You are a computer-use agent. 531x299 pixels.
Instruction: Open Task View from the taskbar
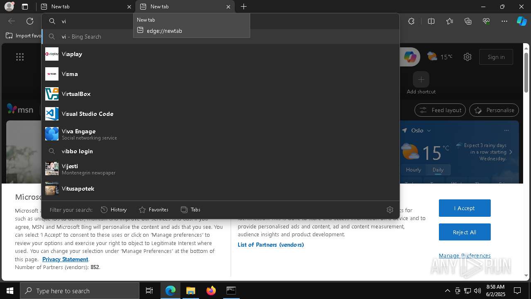click(149, 291)
